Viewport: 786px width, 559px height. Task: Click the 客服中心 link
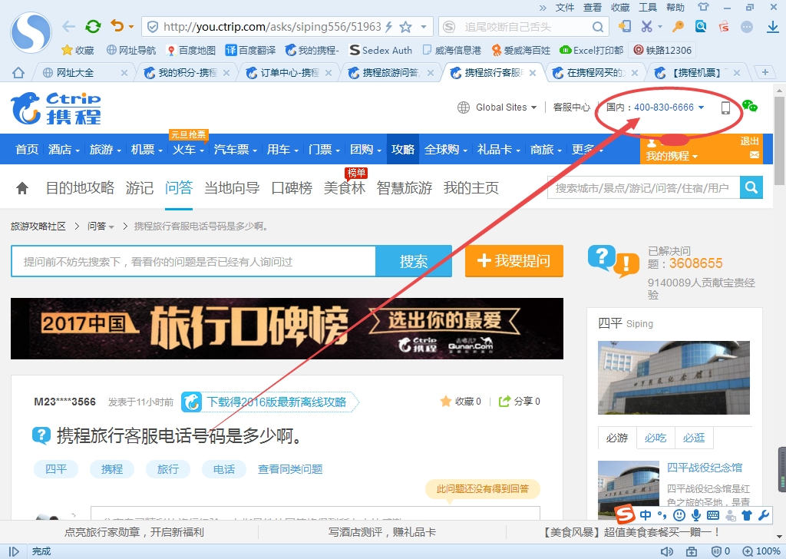pyautogui.click(x=571, y=107)
